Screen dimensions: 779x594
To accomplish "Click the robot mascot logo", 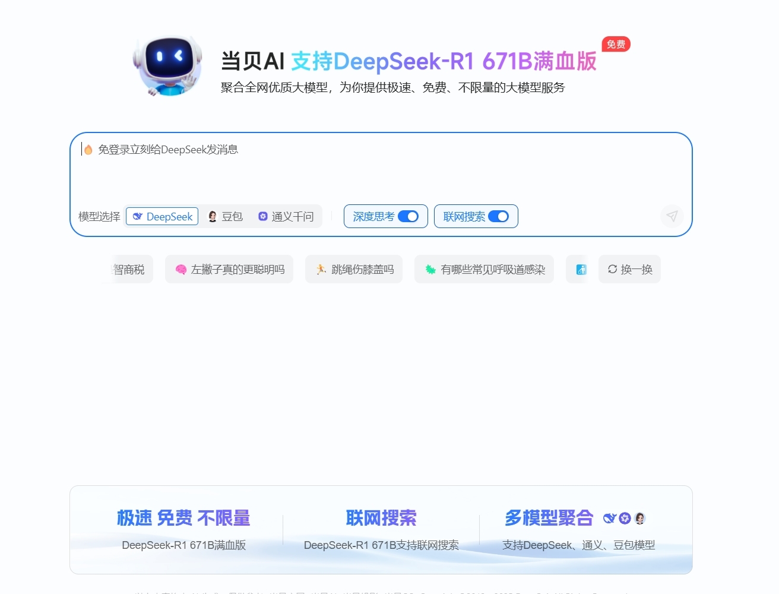I will 168,65.
